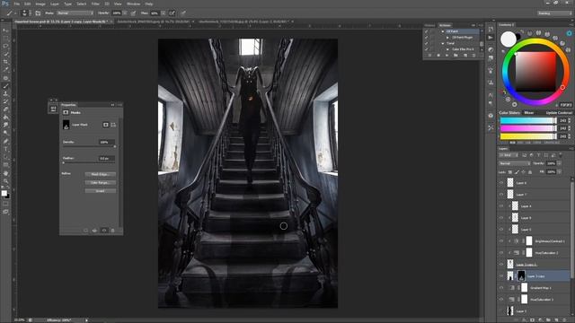The image size is (575, 323).
Task: Select the Gradient tool
Action: [x=5, y=118]
